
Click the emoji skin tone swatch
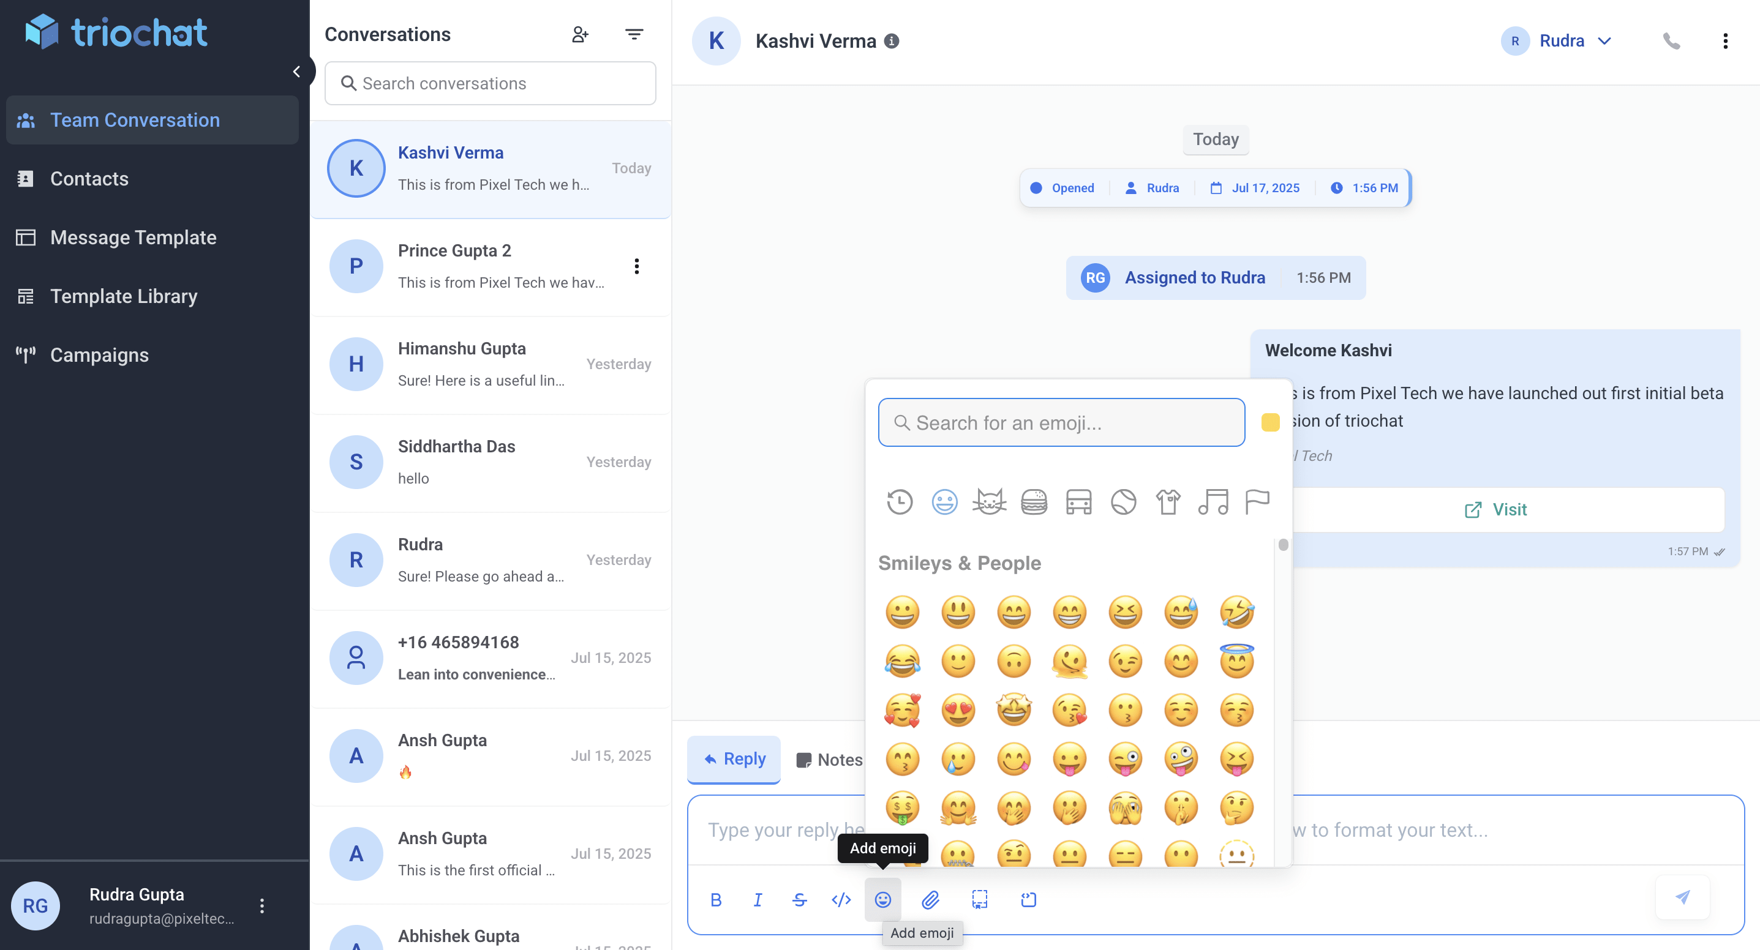pos(1270,422)
